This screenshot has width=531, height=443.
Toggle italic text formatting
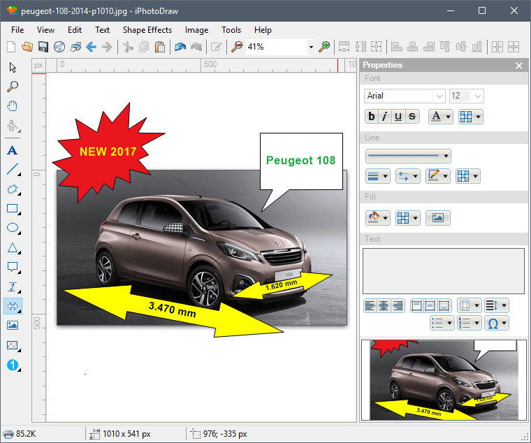click(x=385, y=117)
